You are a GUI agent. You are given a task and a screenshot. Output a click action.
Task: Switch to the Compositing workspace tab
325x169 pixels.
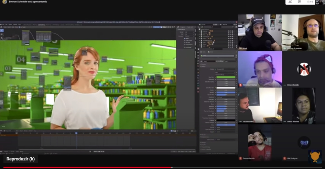pyautogui.click(x=42, y=25)
